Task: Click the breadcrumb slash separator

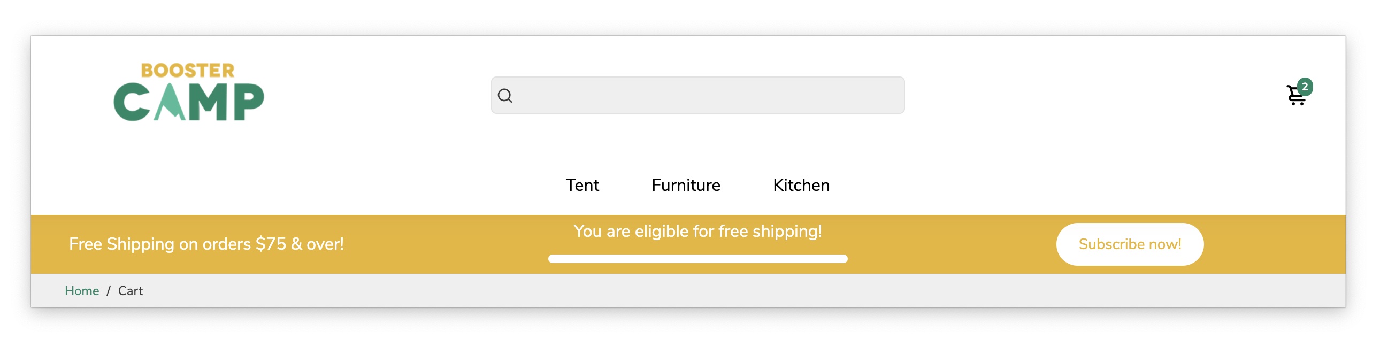Action: [x=108, y=291]
